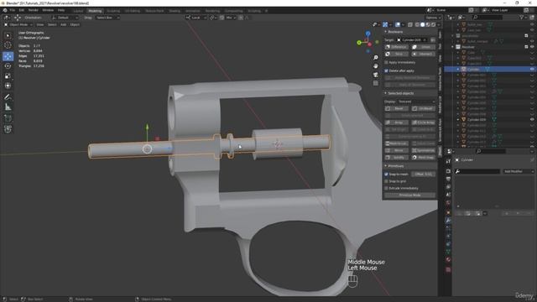Select the Cursor tool
This screenshot has height=302, width=537.
[8, 45]
